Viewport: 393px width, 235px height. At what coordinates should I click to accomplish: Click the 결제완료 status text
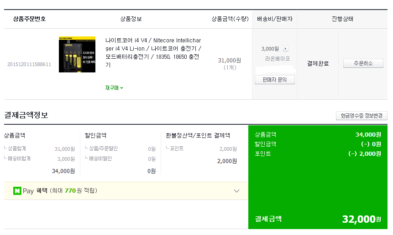318,64
